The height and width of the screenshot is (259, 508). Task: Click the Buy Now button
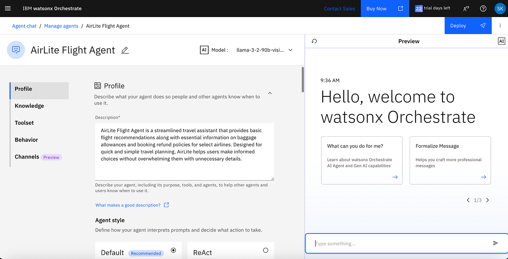coord(385,8)
